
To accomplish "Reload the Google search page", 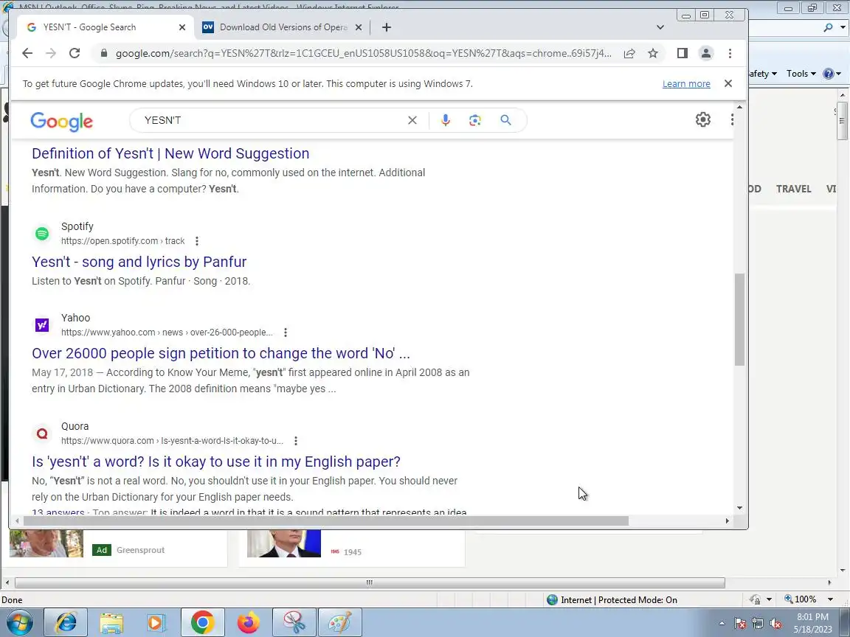I will tap(75, 53).
